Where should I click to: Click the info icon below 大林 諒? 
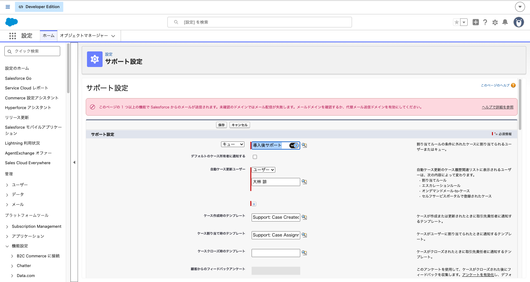[254, 204]
